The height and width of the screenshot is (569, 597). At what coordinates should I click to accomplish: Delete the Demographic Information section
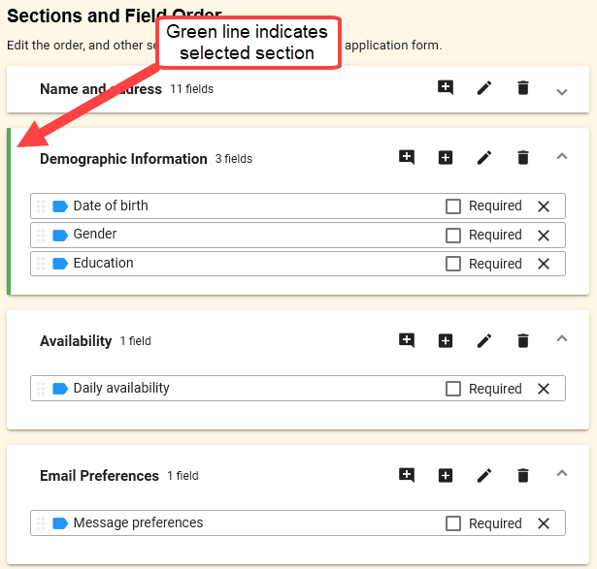[x=523, y=157]
